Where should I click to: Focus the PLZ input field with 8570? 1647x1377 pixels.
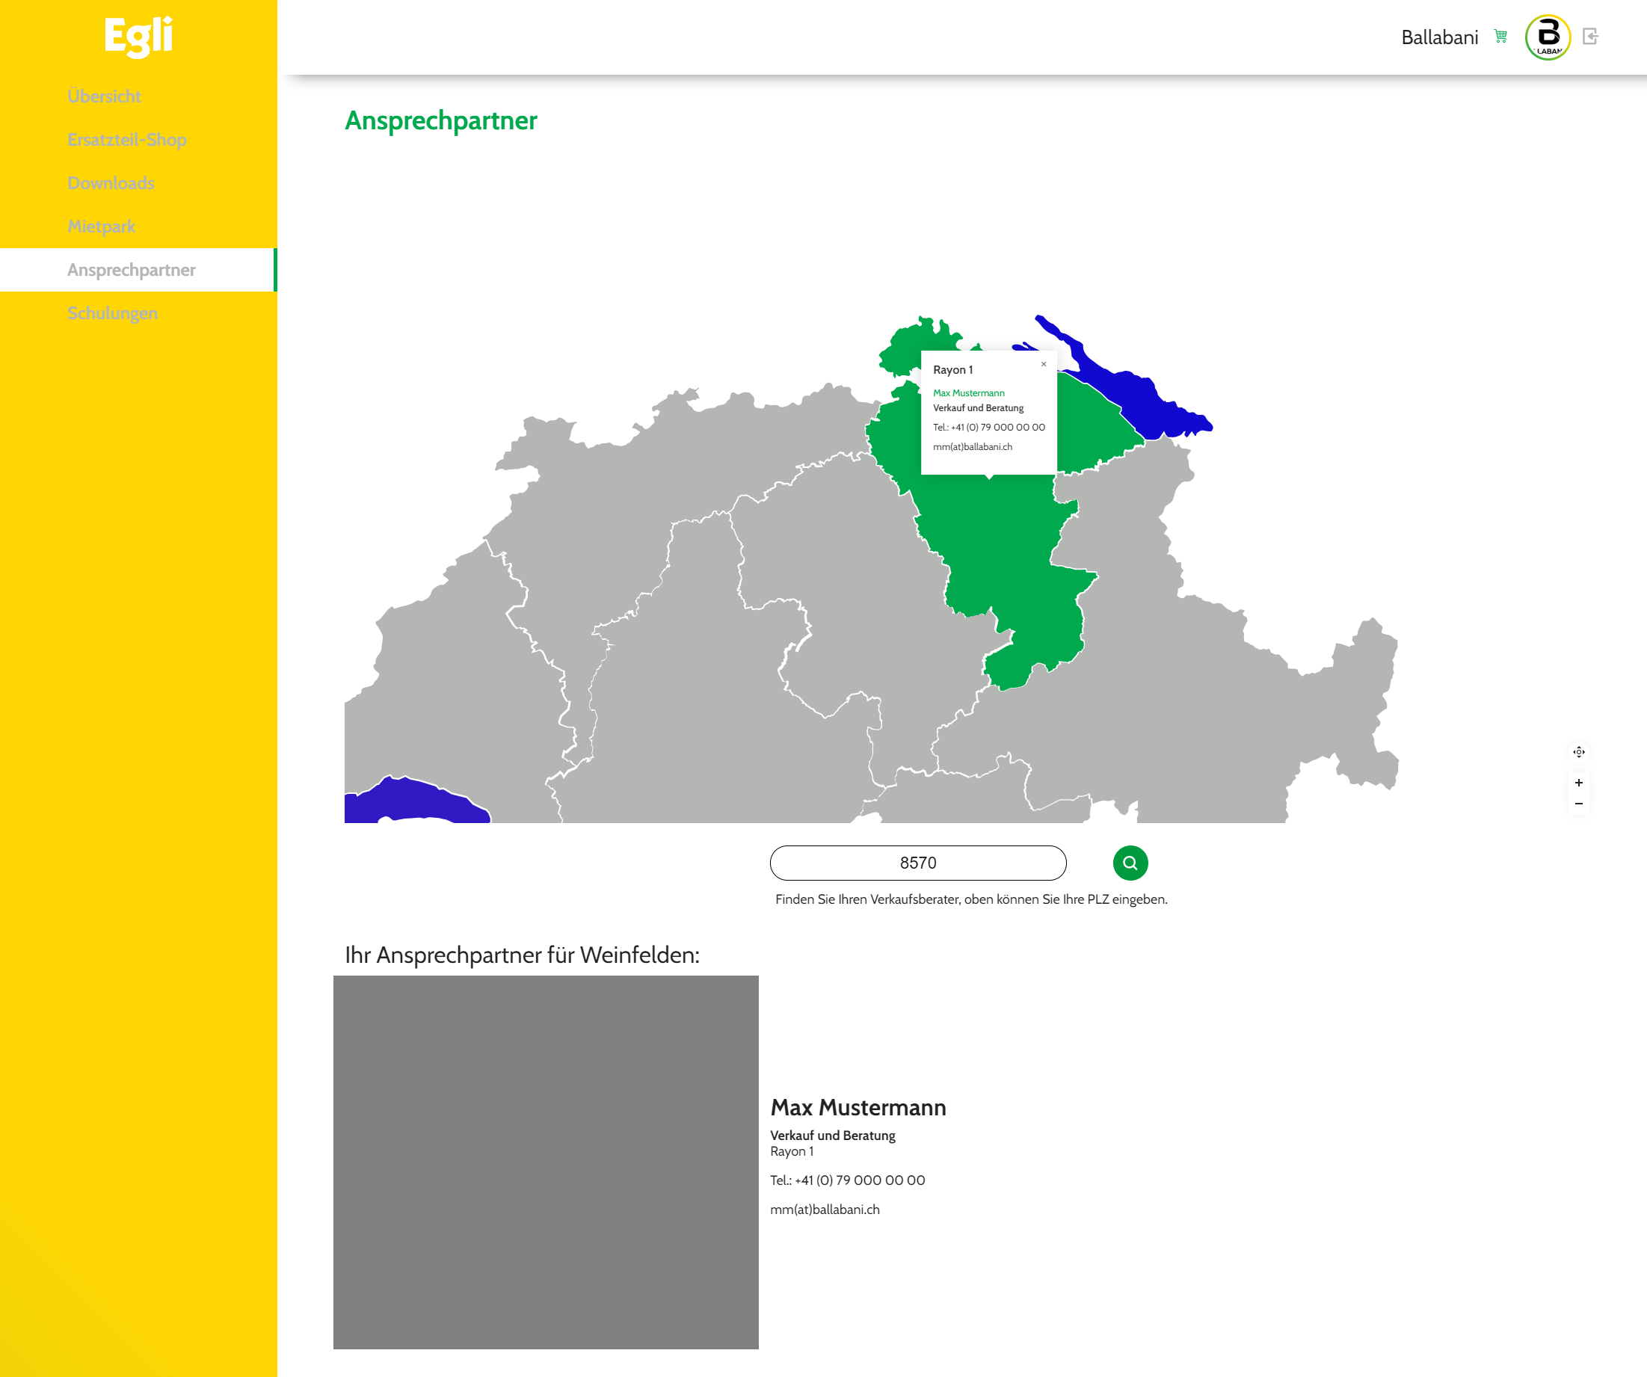pos(917,863)
